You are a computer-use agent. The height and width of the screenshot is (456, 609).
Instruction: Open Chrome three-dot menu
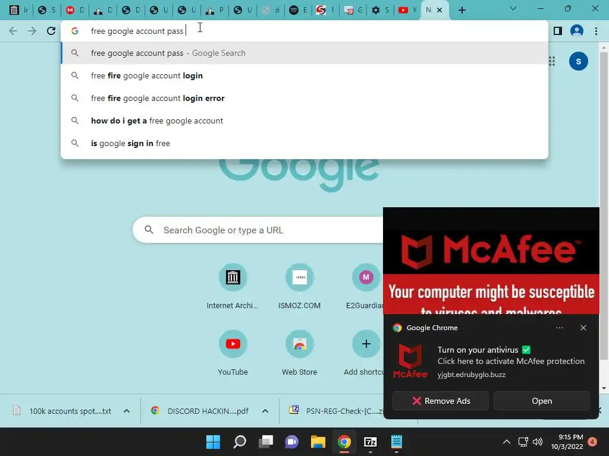coord(596,31)
